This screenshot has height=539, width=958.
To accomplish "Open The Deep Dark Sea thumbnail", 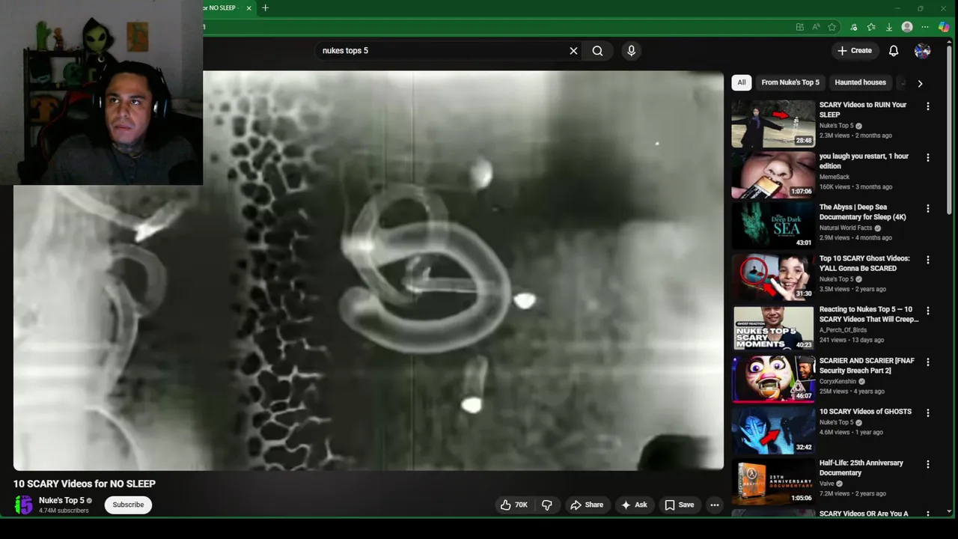I will [773, 225].
